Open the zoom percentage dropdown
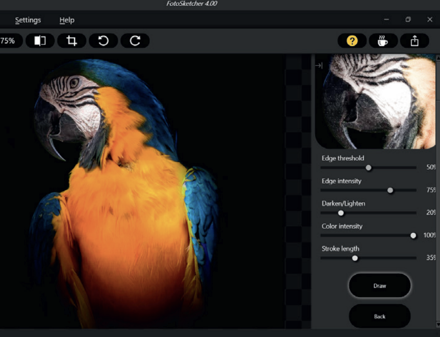The height and width of the screenshot is (337, 440). point(9,41)
